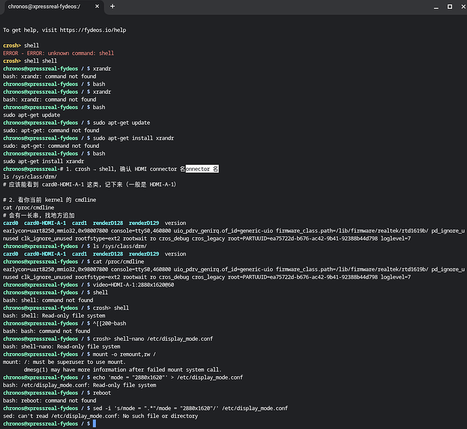Click 'bash: shell: command not found' line
The width and height of the screenshot is (467, 429).
(x=48, y=300)
